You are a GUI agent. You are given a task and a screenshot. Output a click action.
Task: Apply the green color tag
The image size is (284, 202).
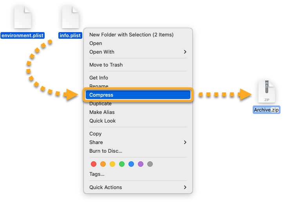coord(122,164)
